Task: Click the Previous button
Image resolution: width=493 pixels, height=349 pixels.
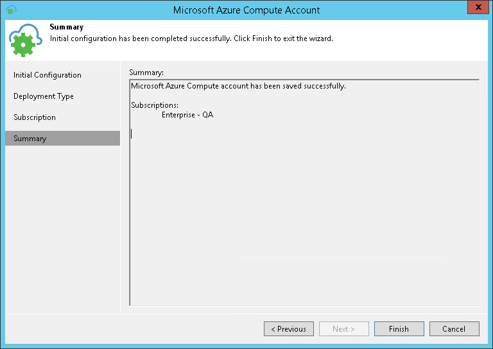Action: coord(288,329)
